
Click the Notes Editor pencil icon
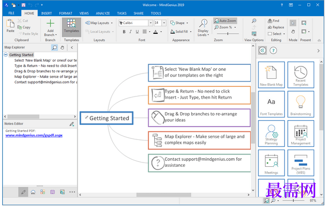click(x=72, y=124)
